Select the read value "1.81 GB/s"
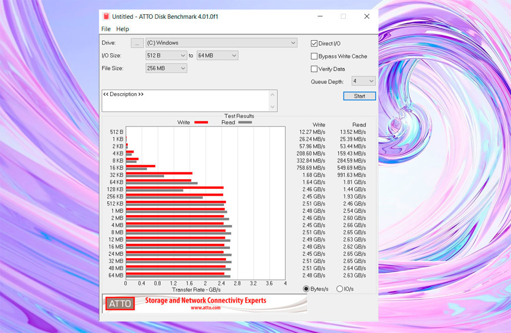Screen dimensions: 511x333 [x=354, y=182]
